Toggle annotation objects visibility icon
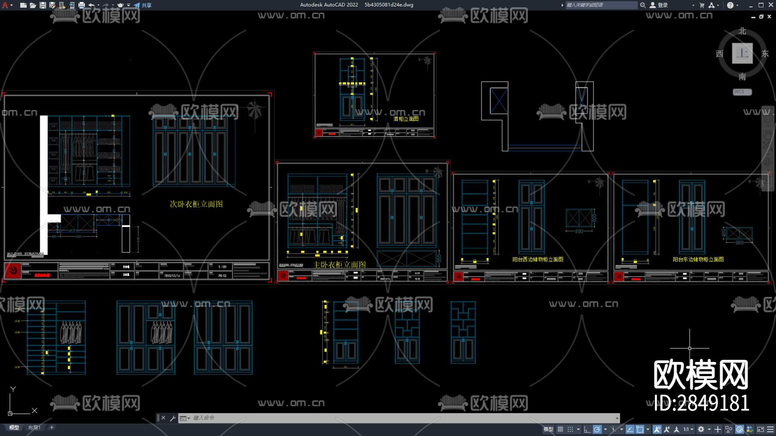Screen dimensions: 776x436 point(657,429)
